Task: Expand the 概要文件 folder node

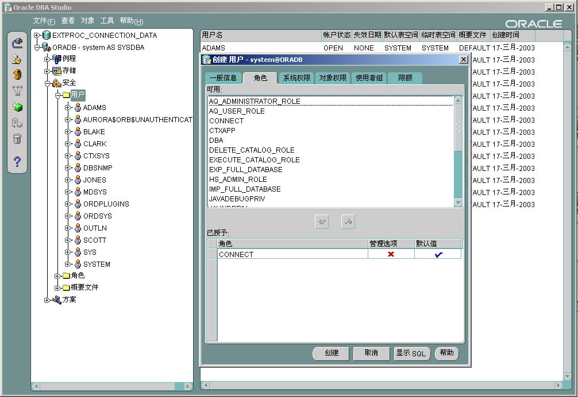Action: (x=57, y=288)
